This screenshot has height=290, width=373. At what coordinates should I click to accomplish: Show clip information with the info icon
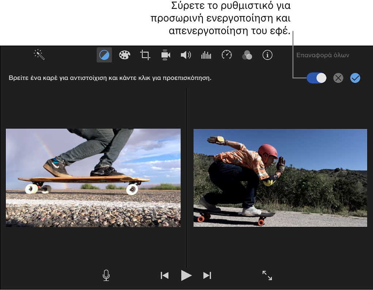[267, 55]
